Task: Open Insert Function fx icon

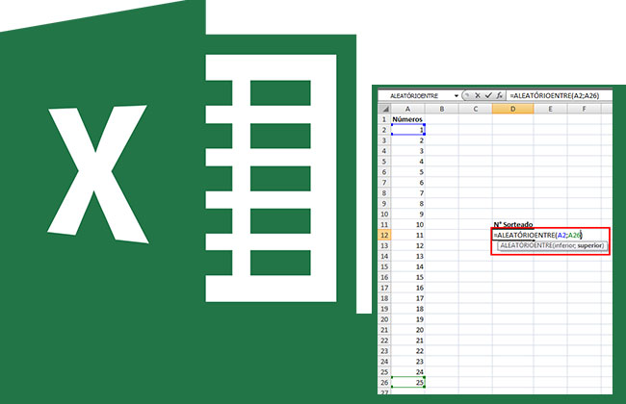Action: click(500, 96)
